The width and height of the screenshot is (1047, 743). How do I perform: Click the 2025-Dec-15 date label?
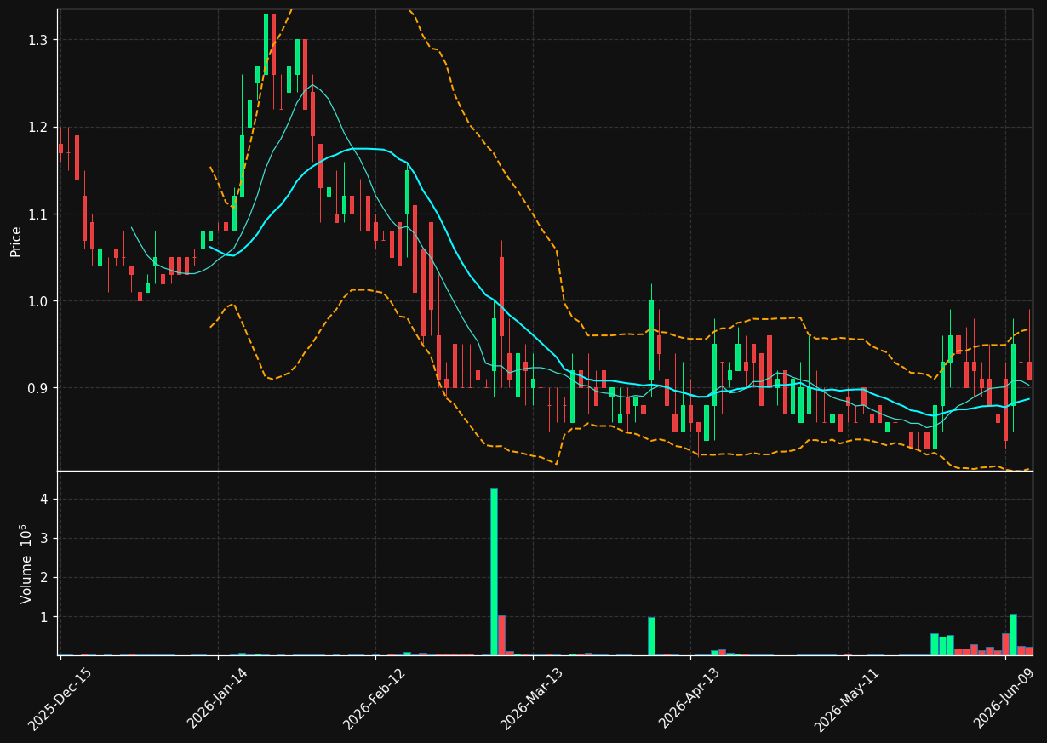pos(60,699)
